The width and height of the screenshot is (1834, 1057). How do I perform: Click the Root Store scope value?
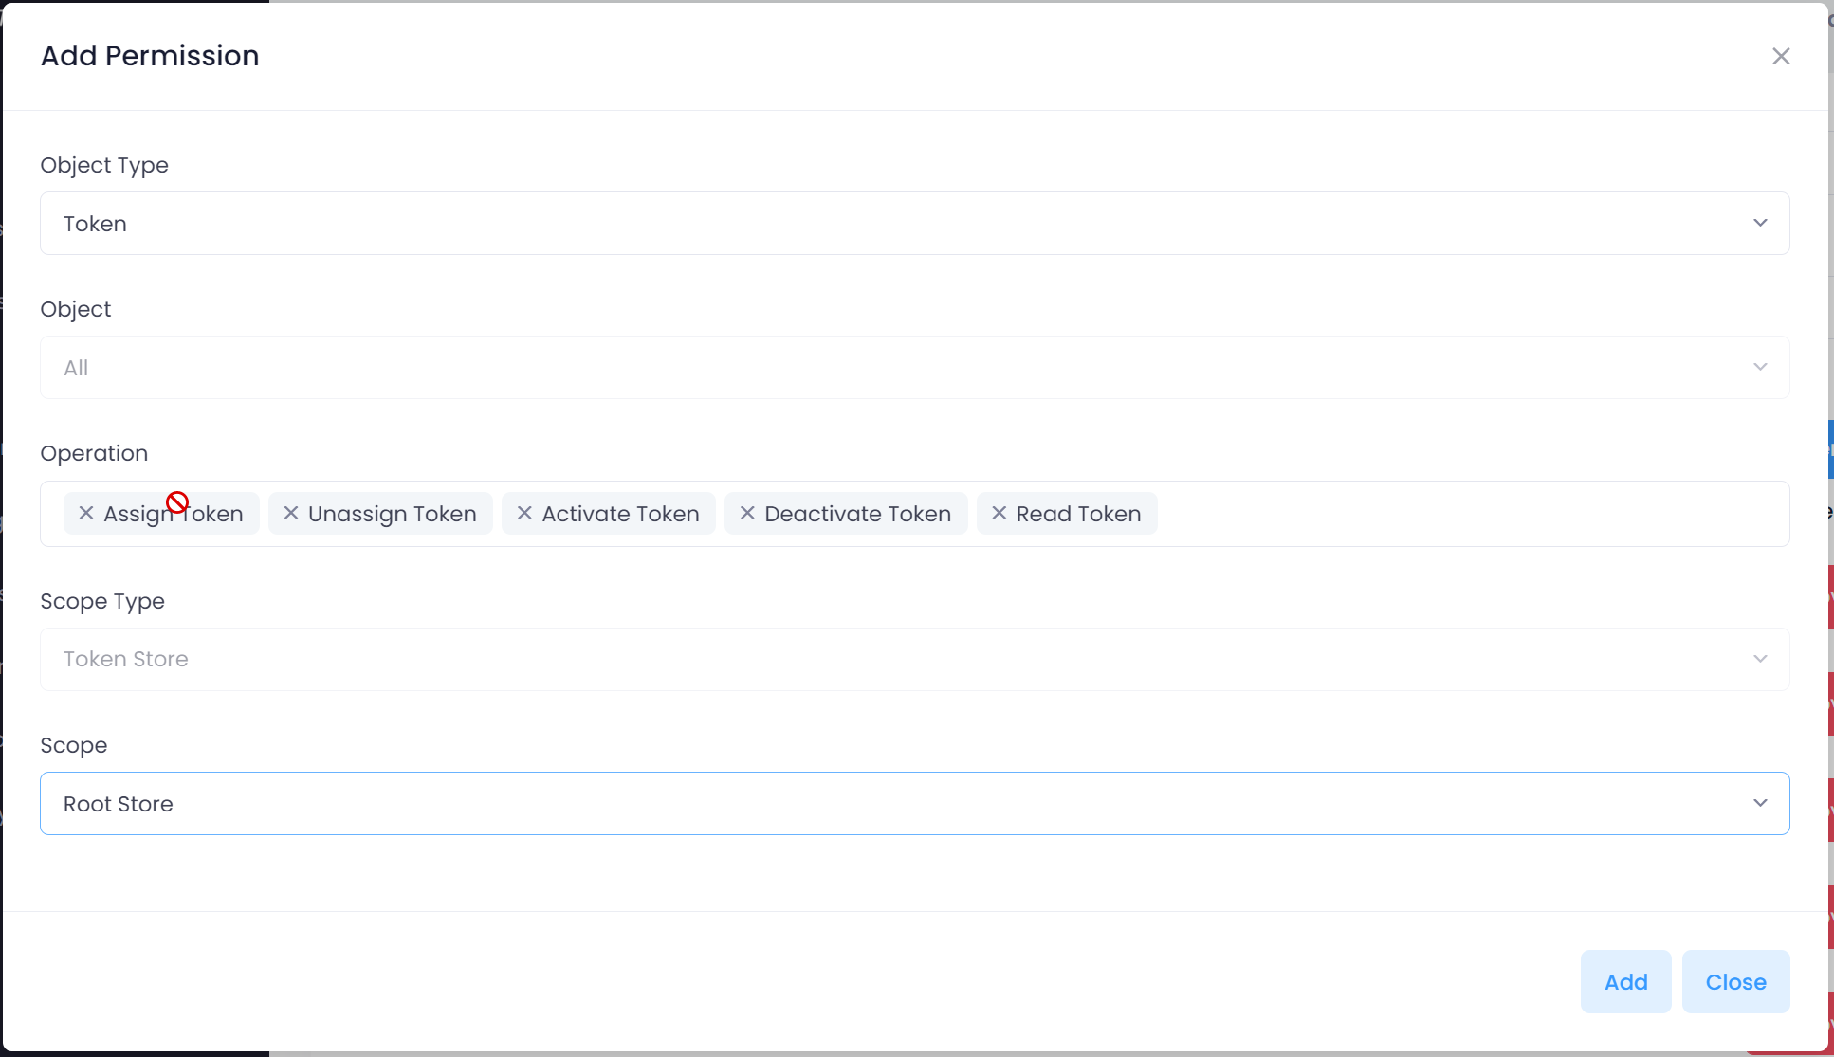[x=119, y=804]
